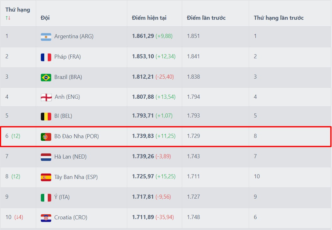The width and height of the screenshot is (332, 230).
Task: Click the Thứ hạng lần trước header
Action: (x=279, y=18)
